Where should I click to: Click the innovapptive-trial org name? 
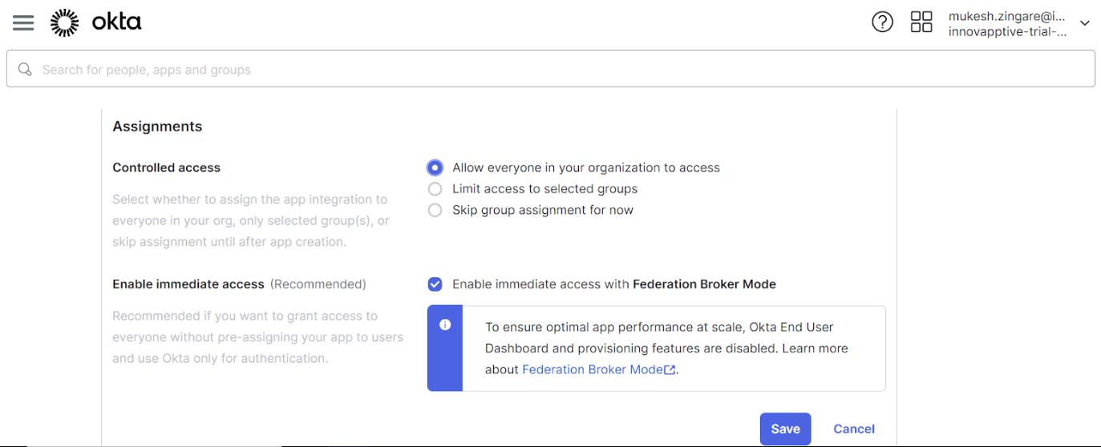(1007, 32)
